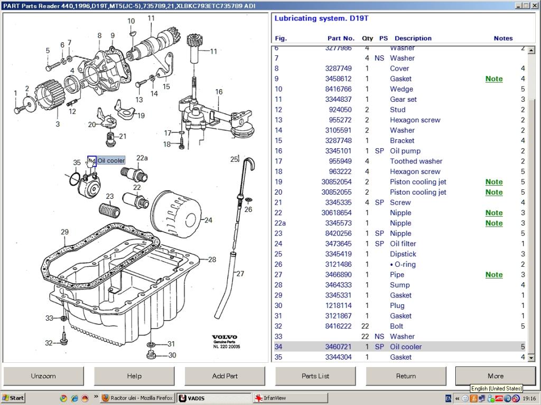541x405 pixels.
Task: Click the Windows Start button
Action: coord(13,398)
